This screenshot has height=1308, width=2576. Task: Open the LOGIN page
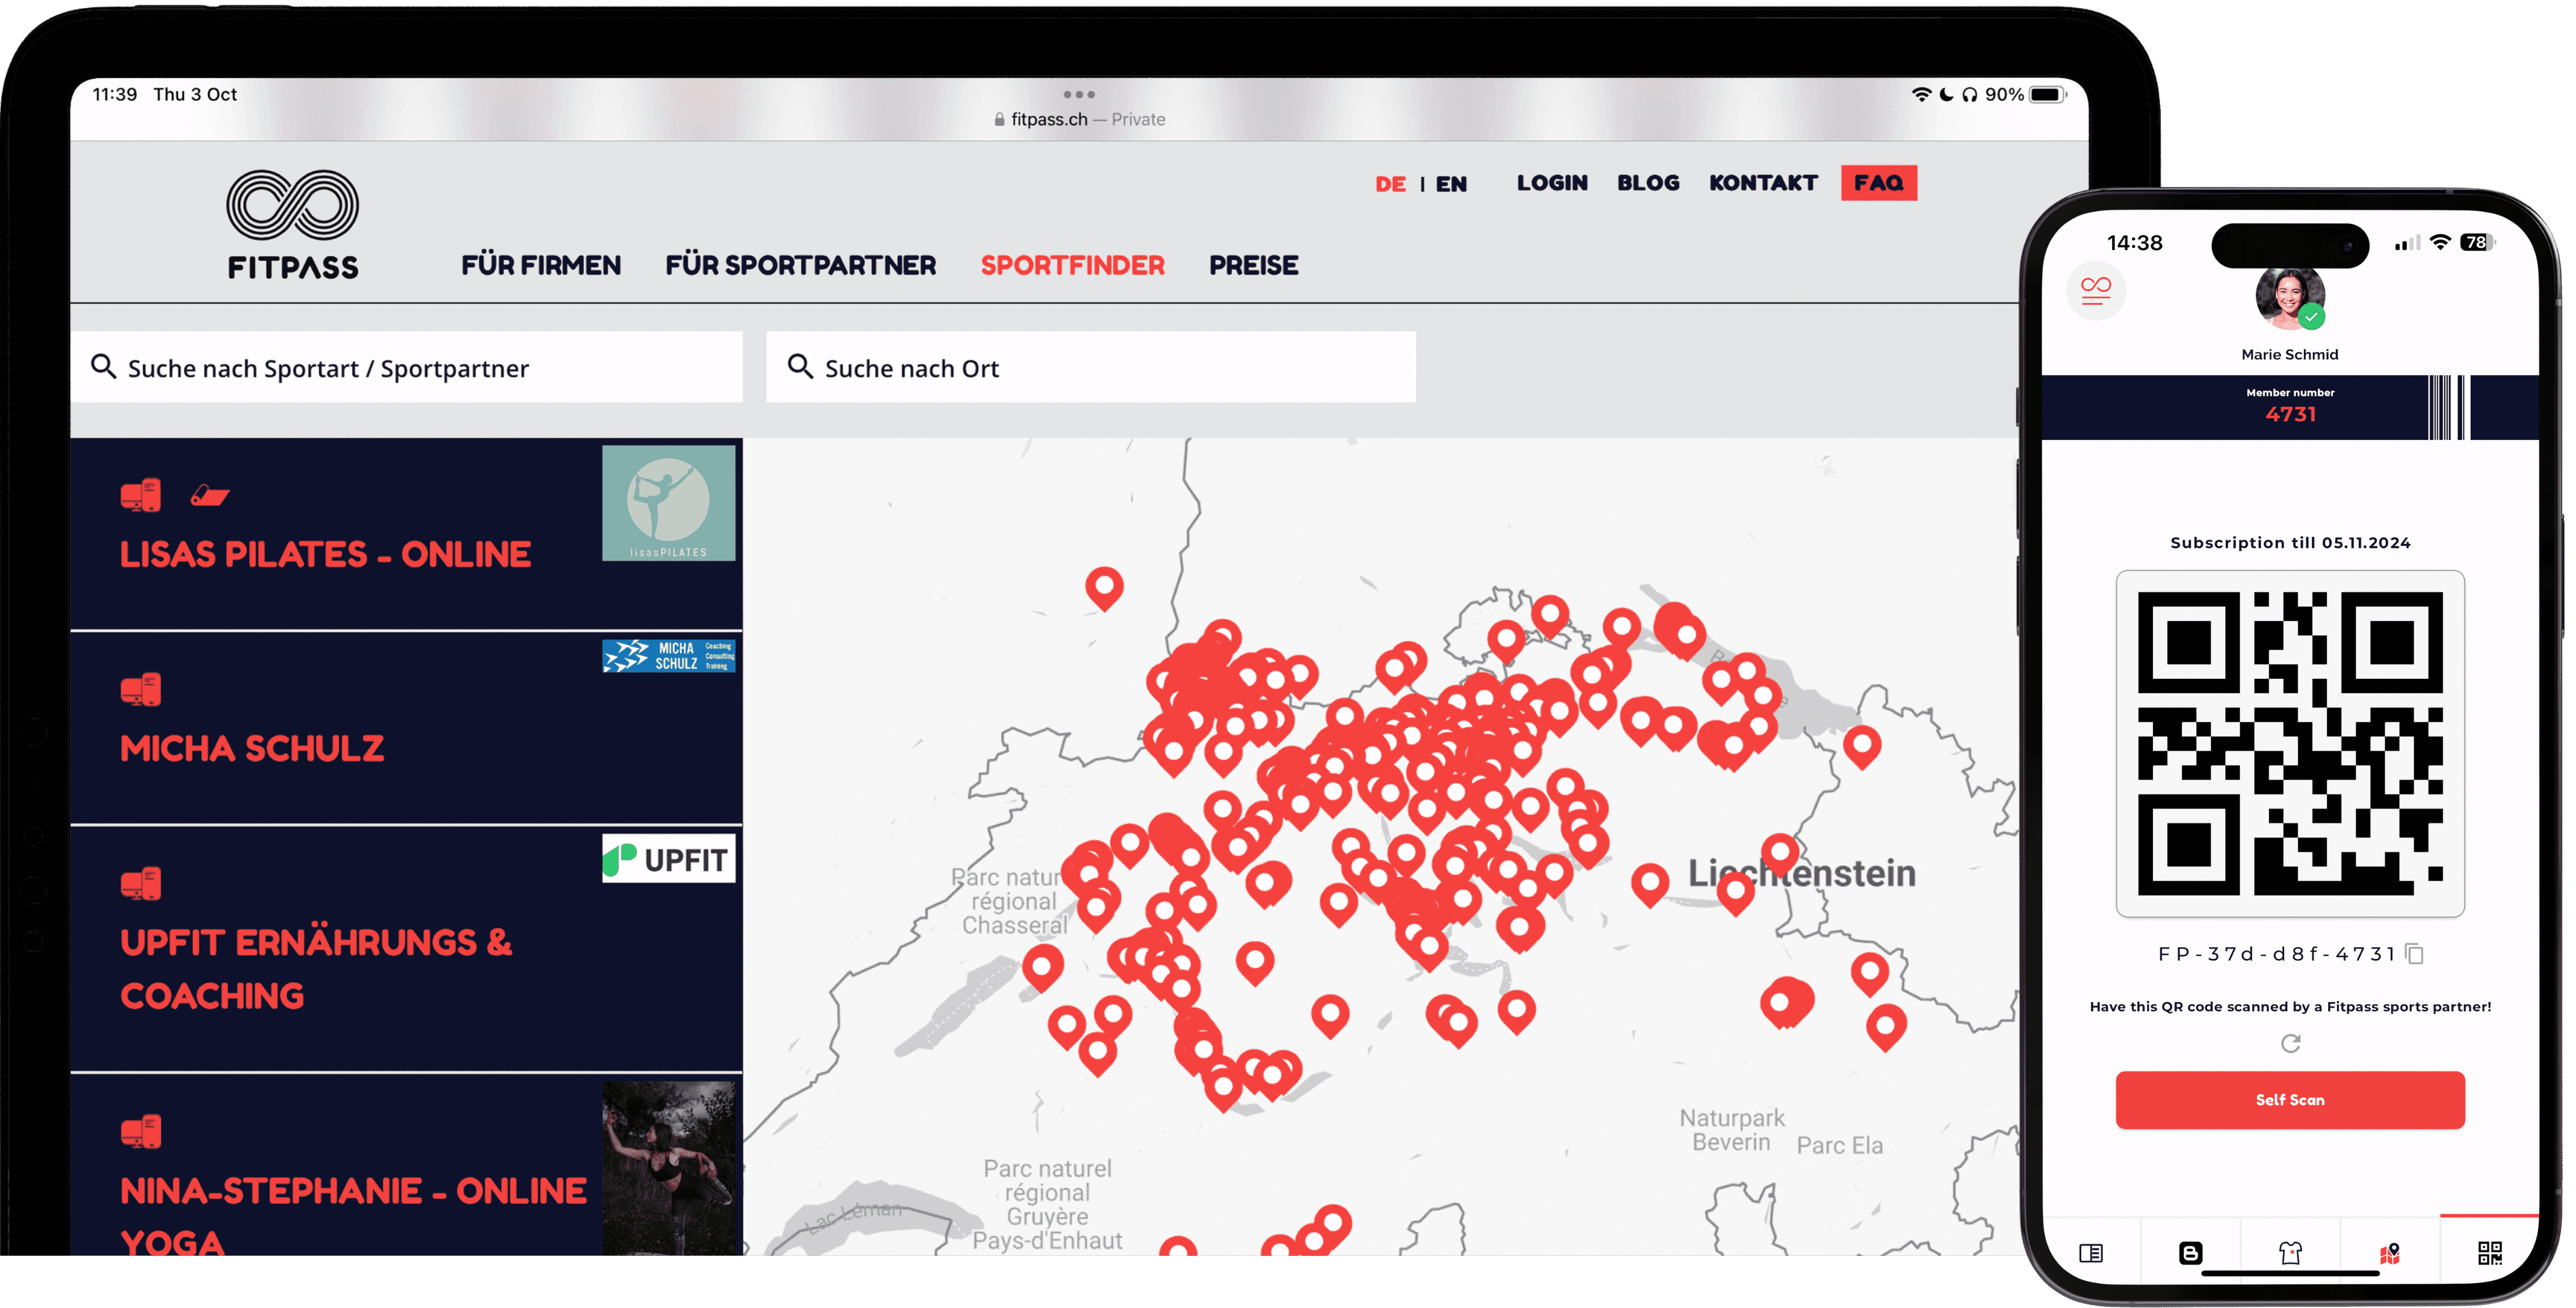point(1552,183)
